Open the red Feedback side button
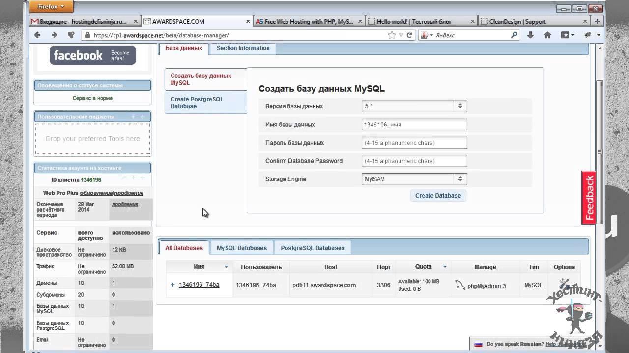629x353 pixels. pos(589,198)
